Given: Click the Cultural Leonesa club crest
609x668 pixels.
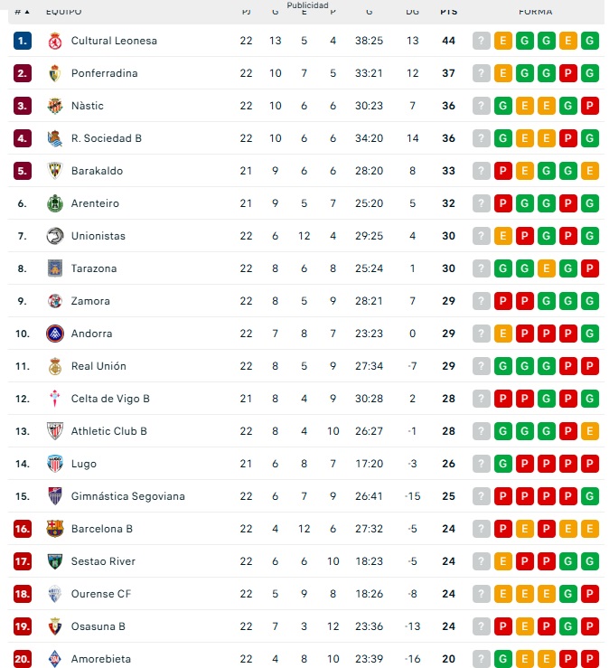Looking at the screenshot, I should point(55,41).
